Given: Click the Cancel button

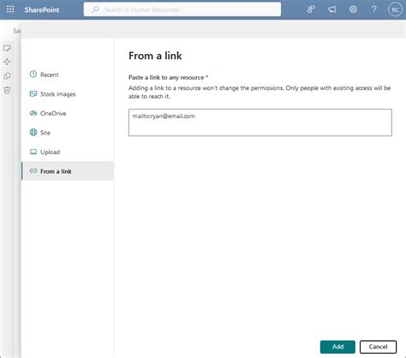Looking at the screenshot, I should coord(378,347).
